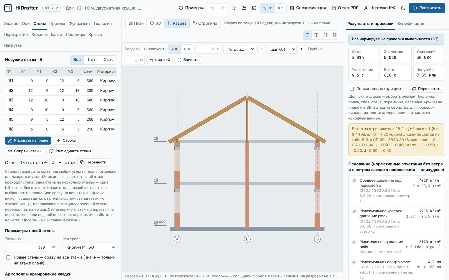Screen dimensions: 449x280
Task: Open the 'Кирпич М150' material dropdown
Action: (x=89, y=247)
